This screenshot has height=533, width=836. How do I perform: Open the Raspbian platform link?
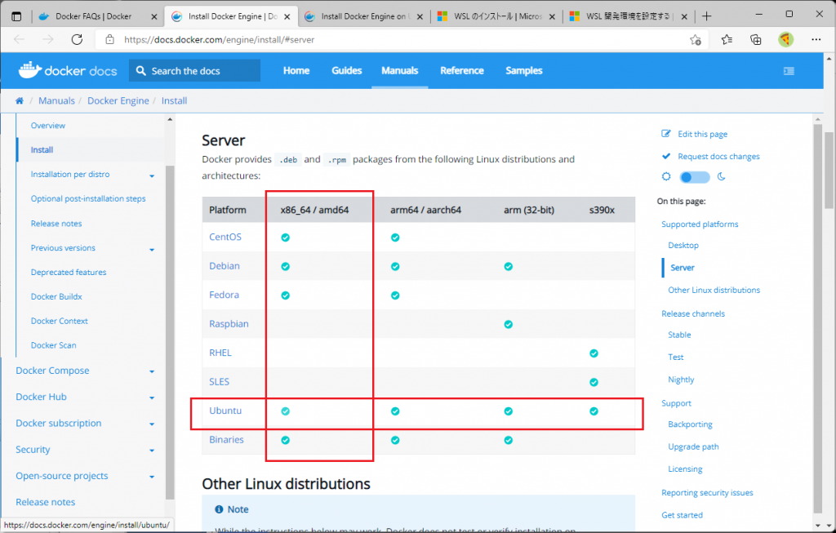click(x=229, y=323)
